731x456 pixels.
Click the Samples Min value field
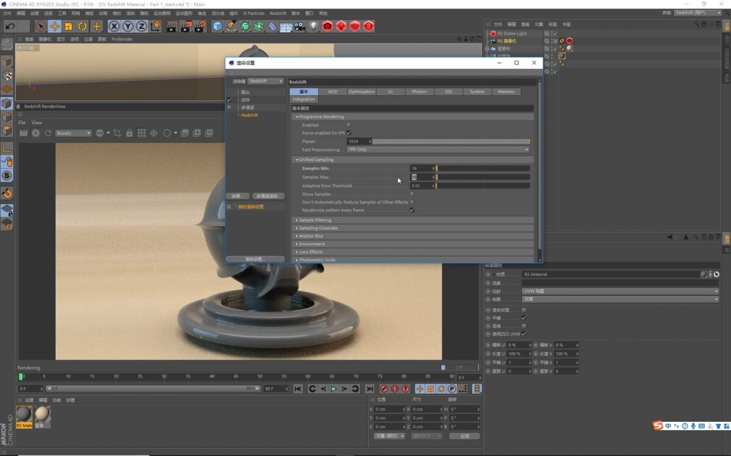[x=422, y=168]
